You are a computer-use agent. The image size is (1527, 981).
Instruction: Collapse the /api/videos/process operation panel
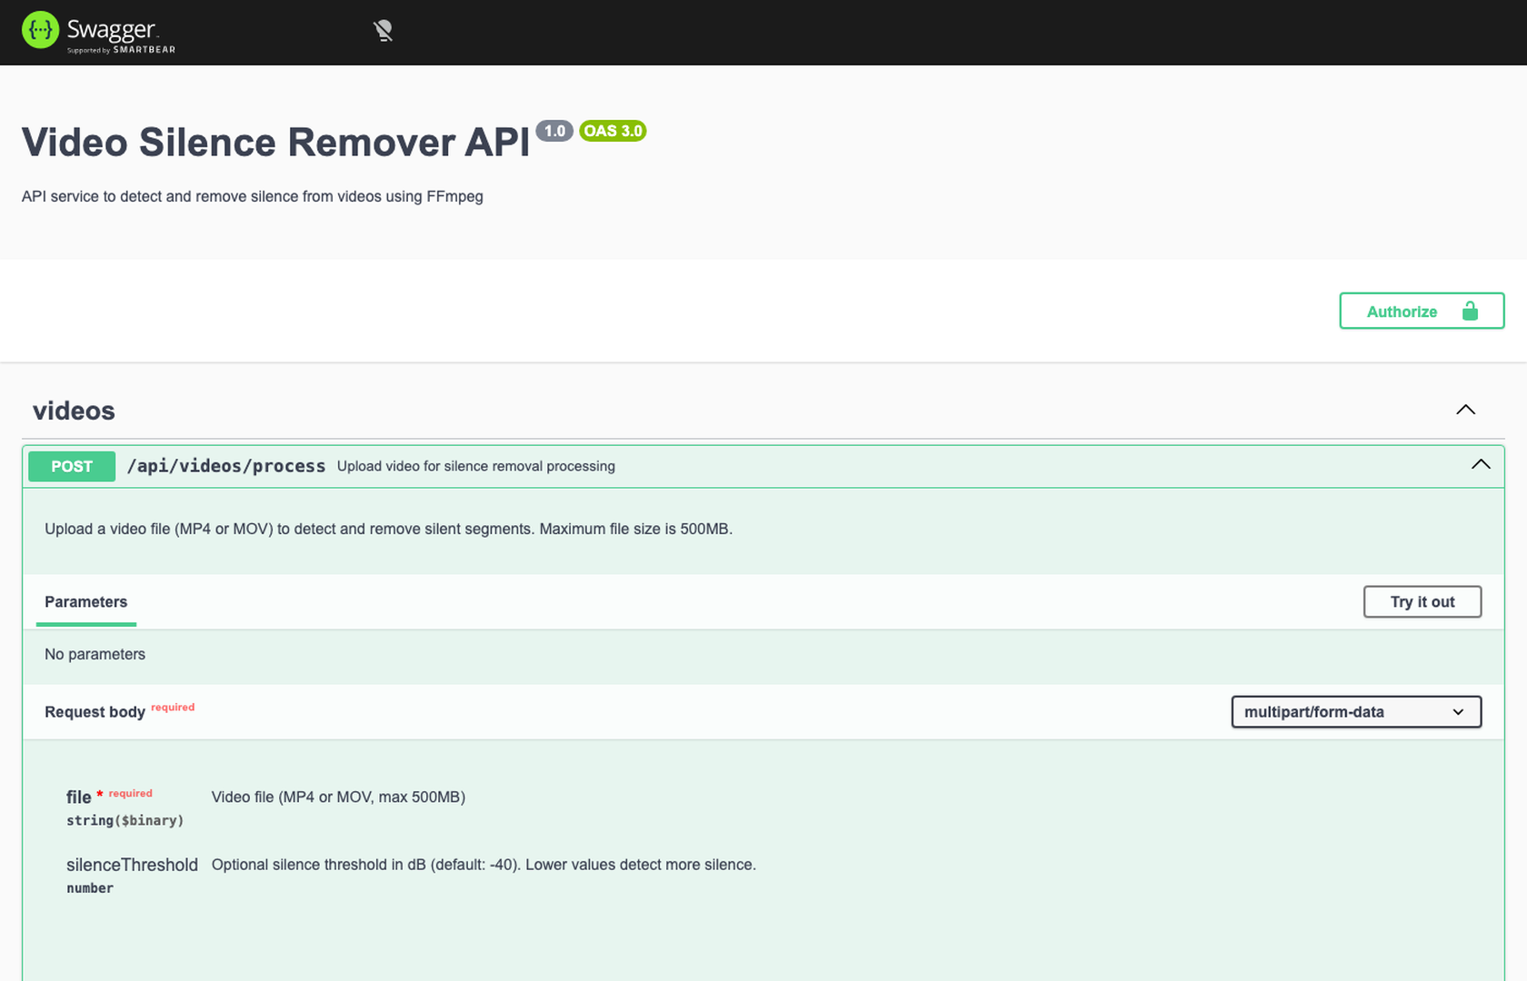pos(1480,465)
